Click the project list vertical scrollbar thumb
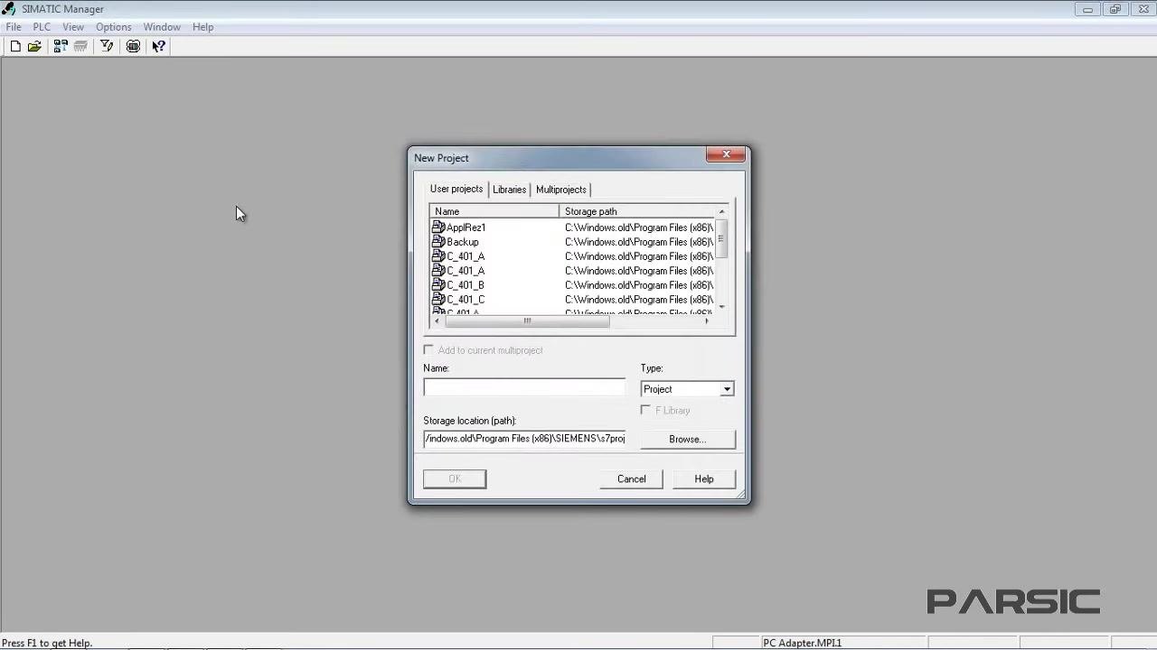This screenshot has width=1157, height=650. pyautogui.click(x=721, y=238)
